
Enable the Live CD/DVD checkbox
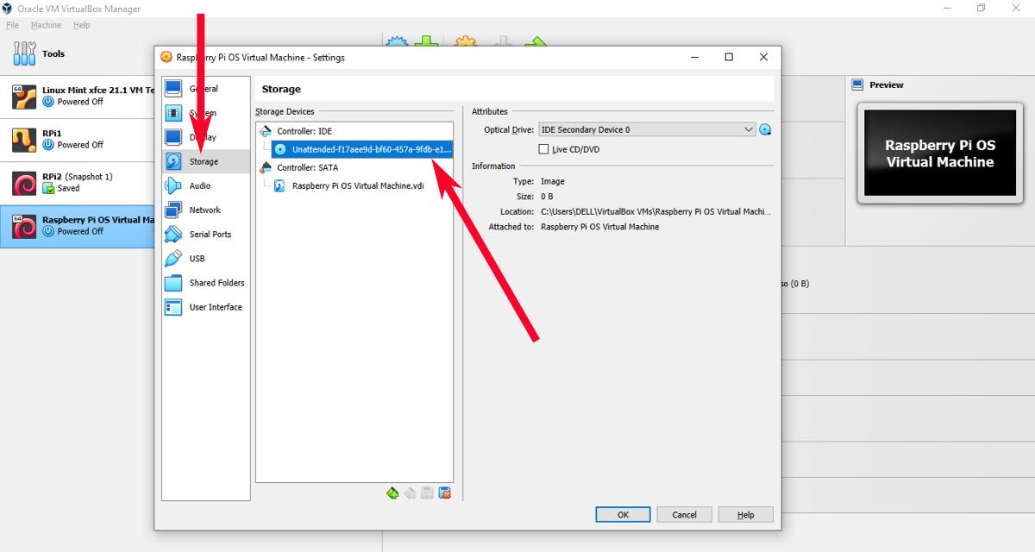pos(544,148)
